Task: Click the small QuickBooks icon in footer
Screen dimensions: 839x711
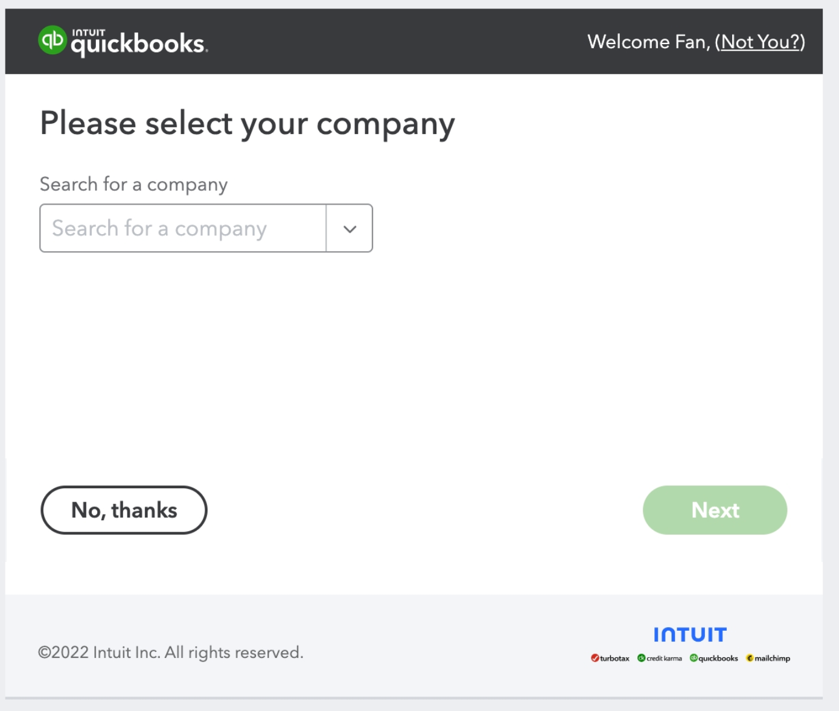Action: (694, 658)
